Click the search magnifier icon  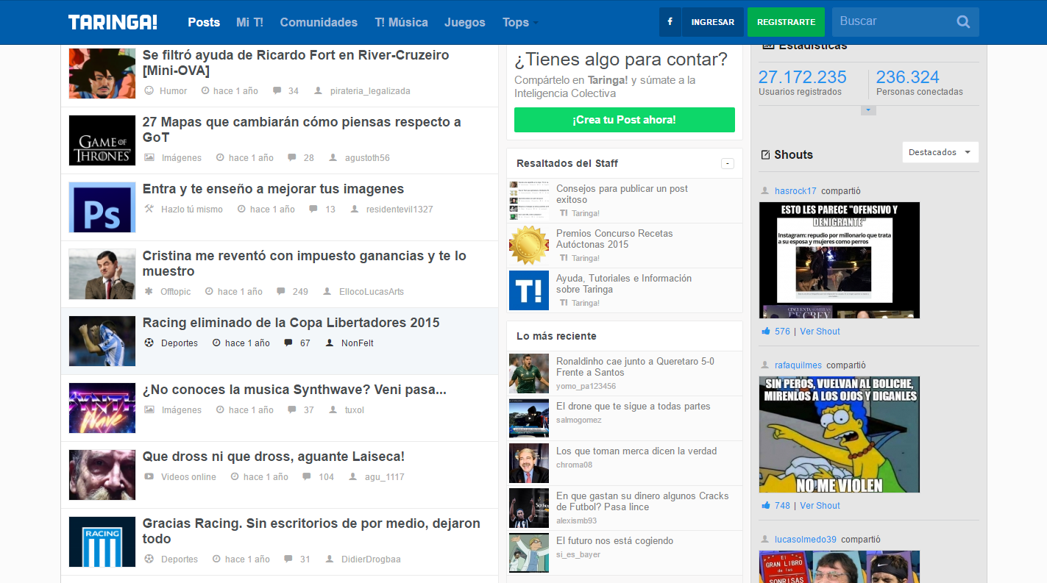pyautogui.click(x=963, y=22)
